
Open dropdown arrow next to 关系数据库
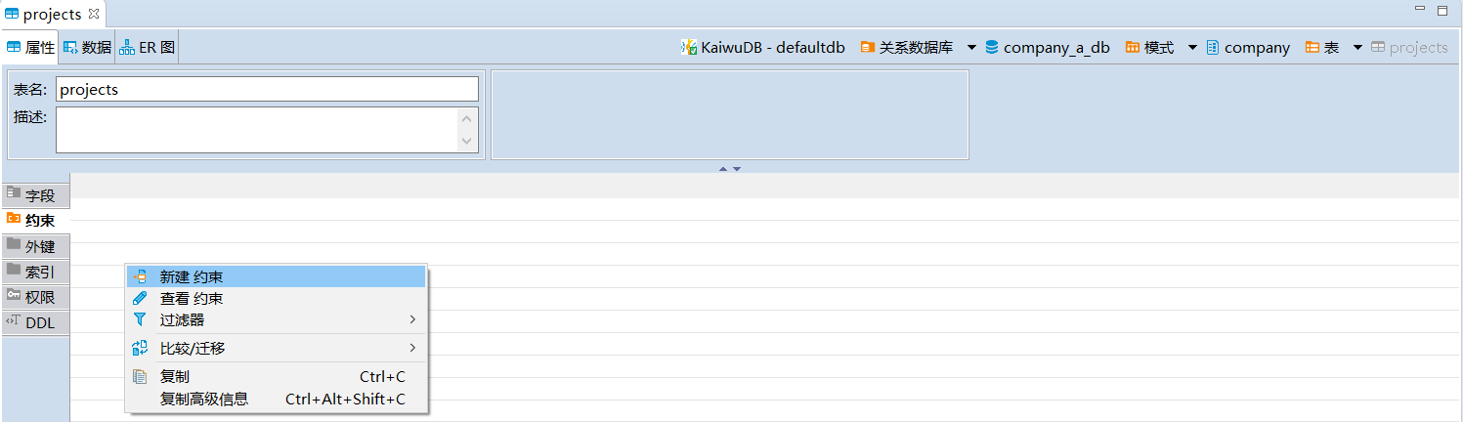pos(971,48)
